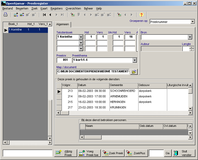Click the printer icon in toolbar
This screenshot has height=160, width=198.
(x=5, y=15)
